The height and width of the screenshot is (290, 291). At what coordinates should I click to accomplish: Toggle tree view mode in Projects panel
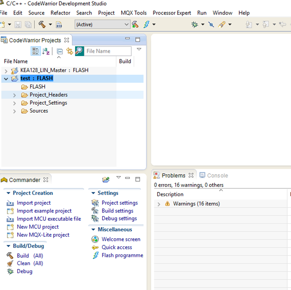(35, 51)
